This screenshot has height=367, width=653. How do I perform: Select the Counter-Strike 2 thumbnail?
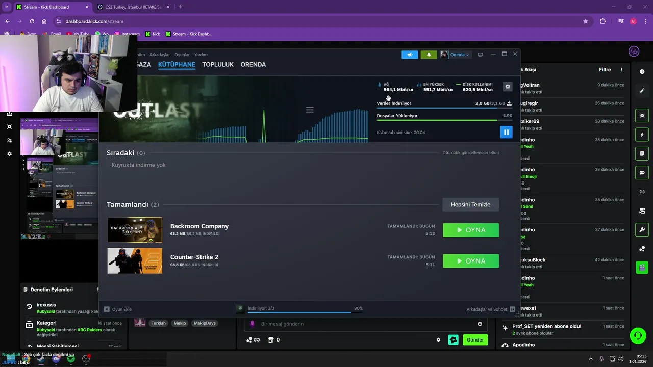tap(135, 261)
